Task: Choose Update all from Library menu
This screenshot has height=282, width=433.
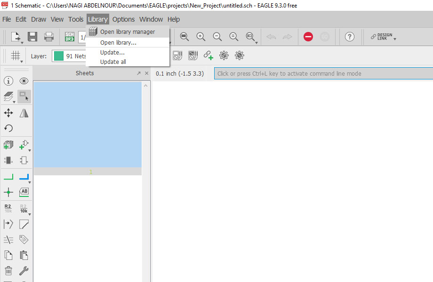Action: pos(128,62)
